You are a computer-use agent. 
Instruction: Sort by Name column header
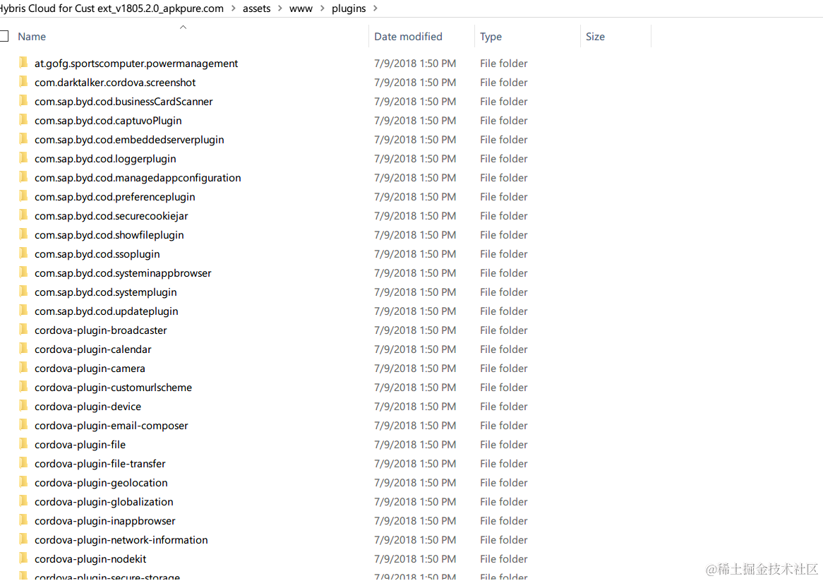pyautogui.click(x=32, y=37)
